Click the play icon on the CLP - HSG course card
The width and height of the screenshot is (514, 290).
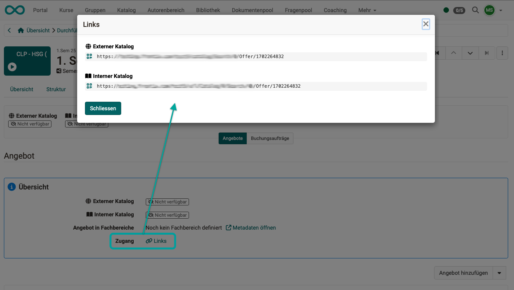(12, 67)
